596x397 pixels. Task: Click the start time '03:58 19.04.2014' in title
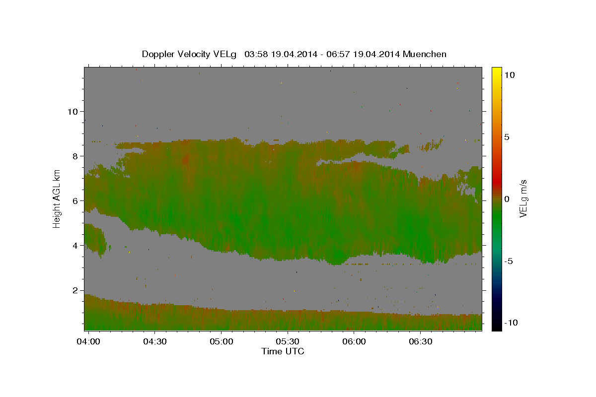(280, 54)
